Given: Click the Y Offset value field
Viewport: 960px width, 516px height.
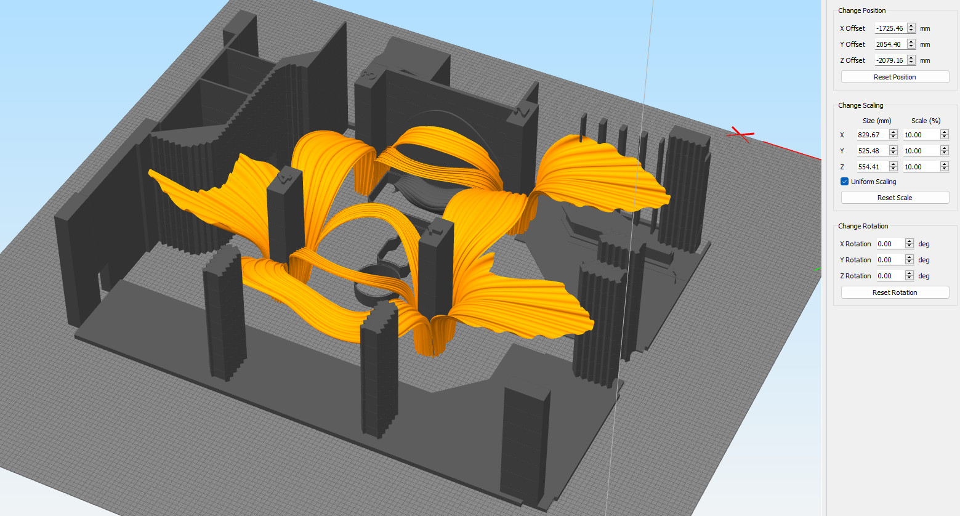Looking at the screenshot, I should [x=890, y=44].
